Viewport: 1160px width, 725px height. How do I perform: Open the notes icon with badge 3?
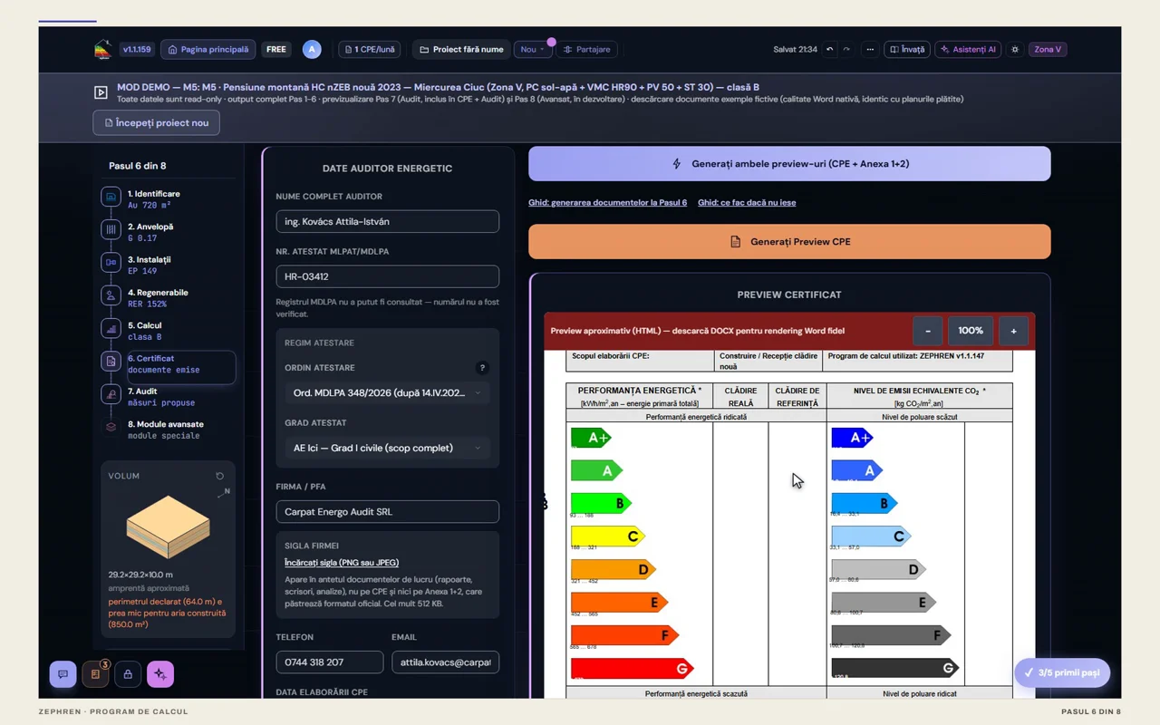click(x=95, y=674)
